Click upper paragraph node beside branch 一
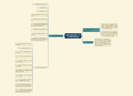The width and height of the screenshot is (133, 96). point(109,26)
